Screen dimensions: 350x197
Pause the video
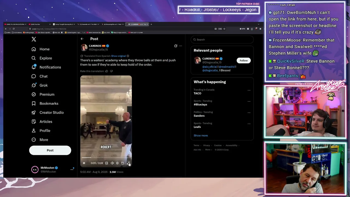tap(84, 163)
